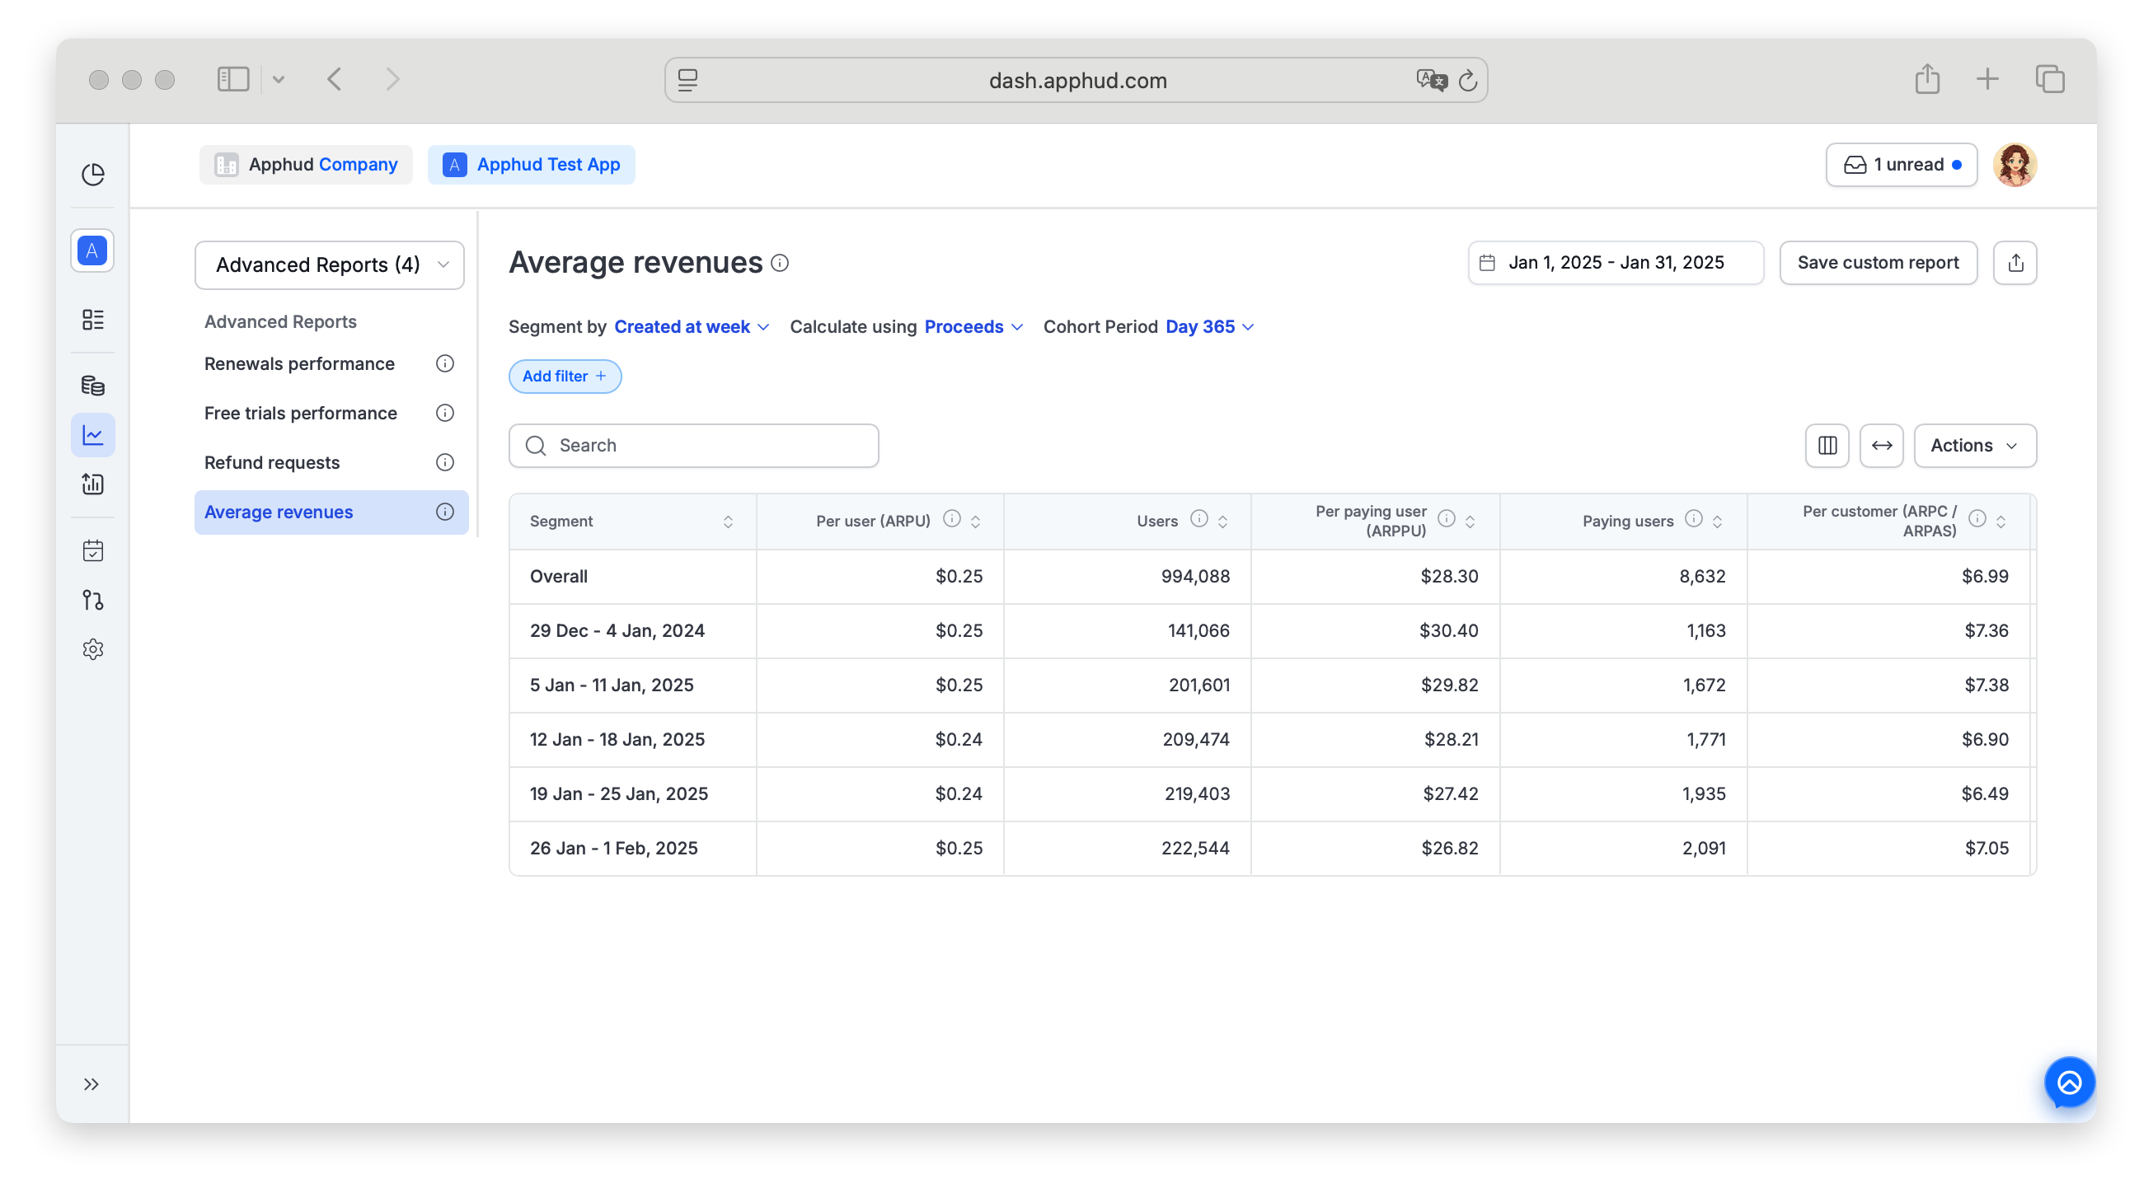Viewport: 2153px width, 1198px height.
Task: Open the overview pie chart icon in sidebar
Action: (x=93, y=174)
